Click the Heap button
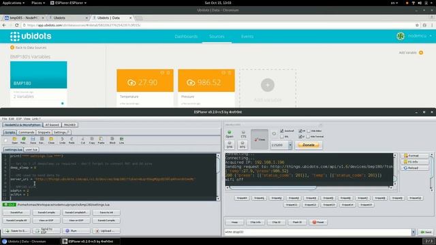This screenshot has width=436, height=245. pos(234,222)
